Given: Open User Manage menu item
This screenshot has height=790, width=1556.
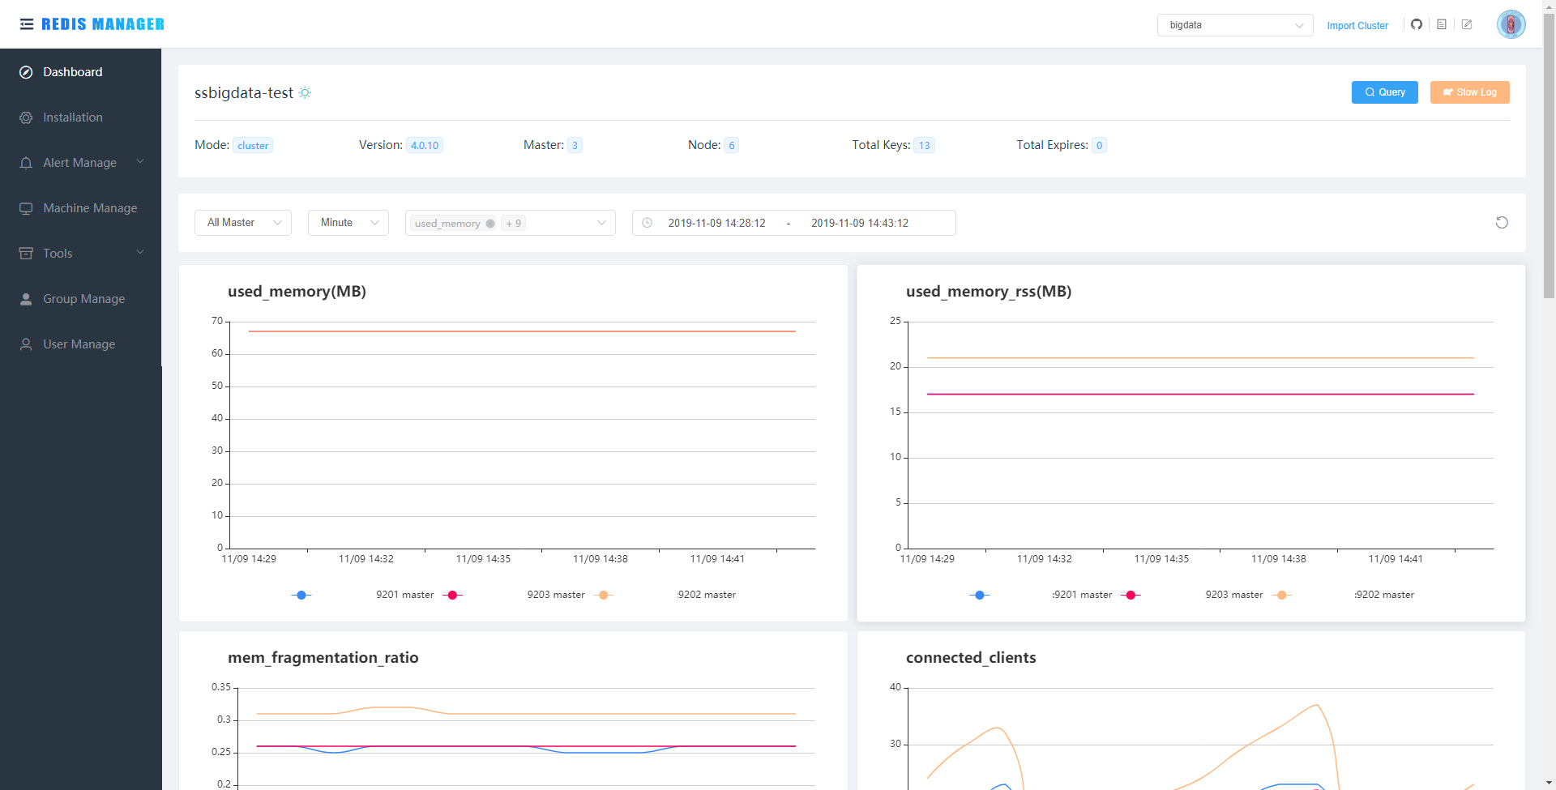Looking at the screenshot, I should [x=81, y=344].
